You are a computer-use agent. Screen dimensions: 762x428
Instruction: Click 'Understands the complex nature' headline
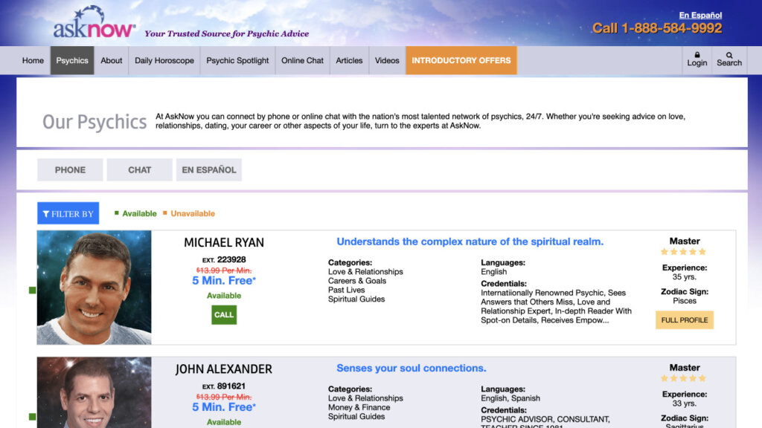click(x=470, y=241)
